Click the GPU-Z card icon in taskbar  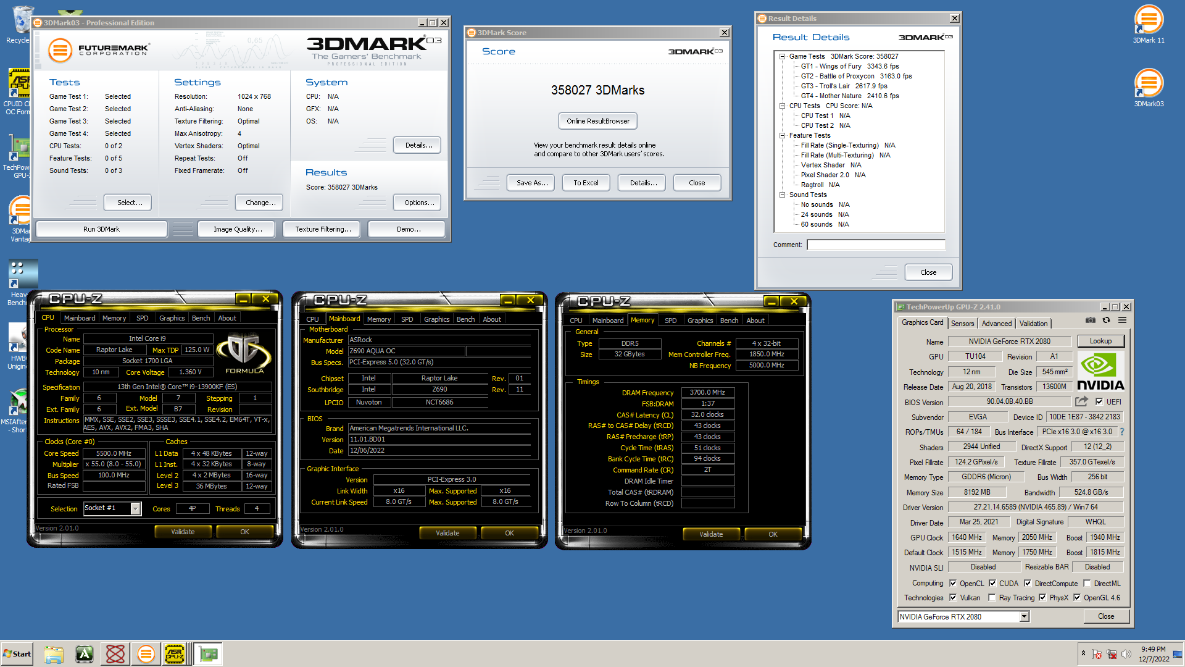coord(209,654)
